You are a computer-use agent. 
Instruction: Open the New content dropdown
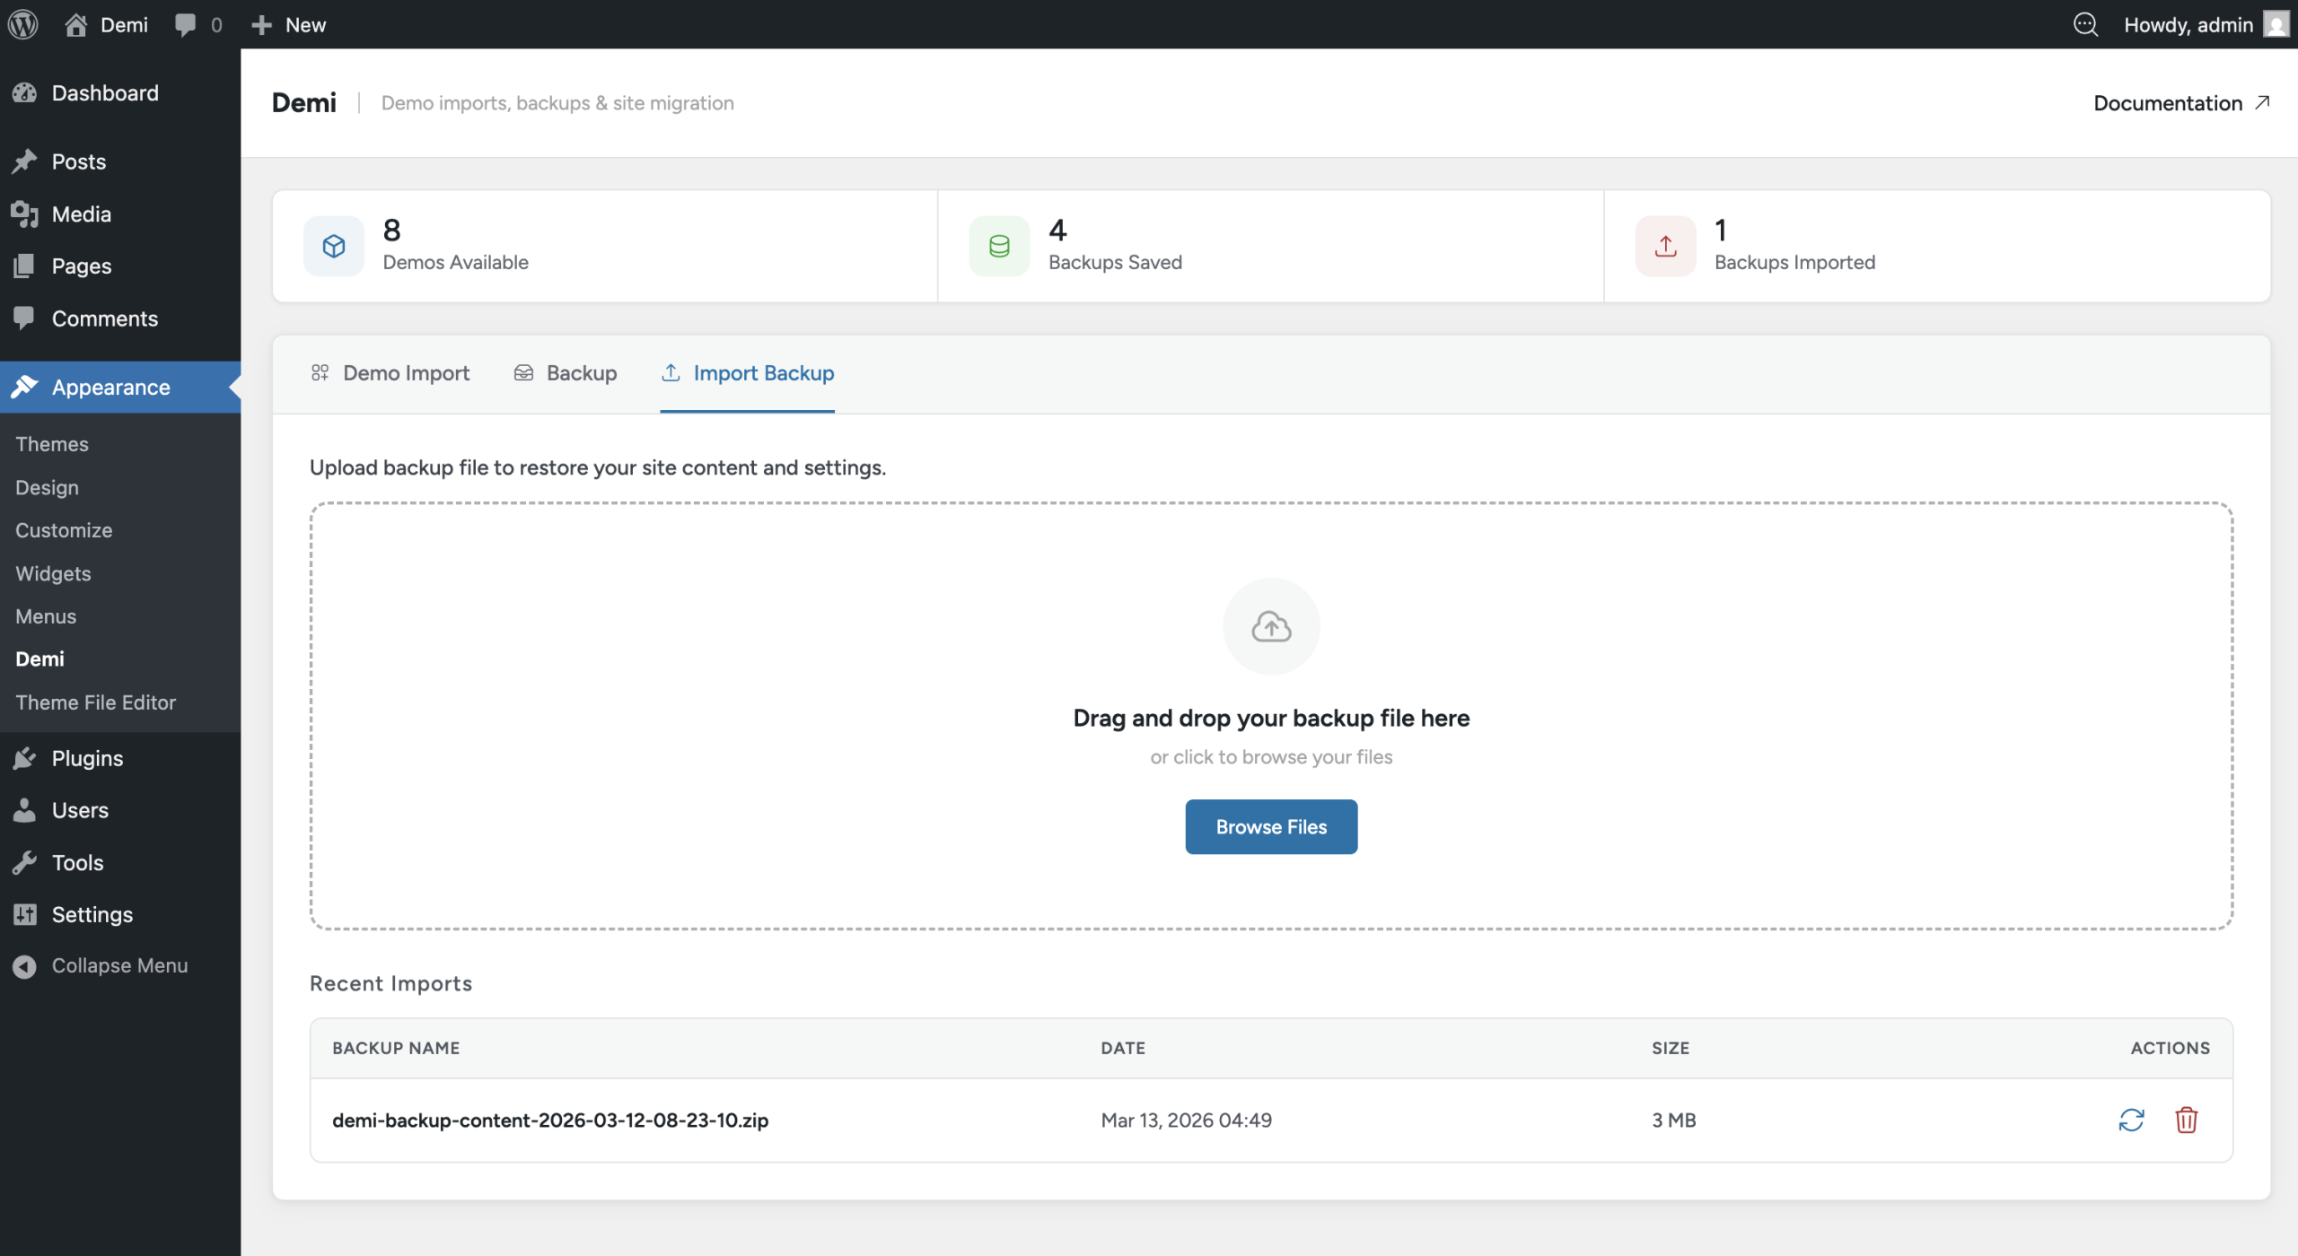point(288,24)
